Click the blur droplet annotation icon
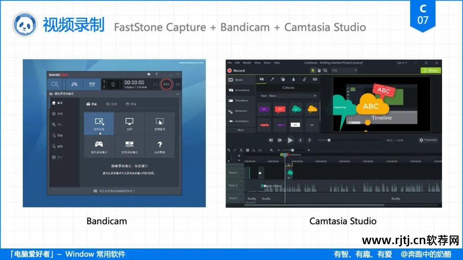Viewport: 463px width, 260px height. (293, 79)
